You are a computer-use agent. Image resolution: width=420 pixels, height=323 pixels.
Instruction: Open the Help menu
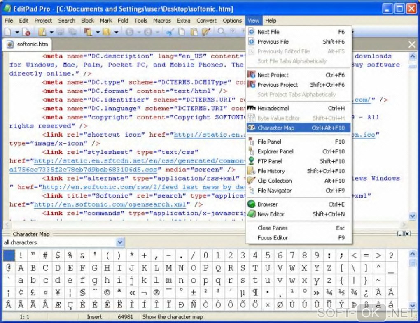pos(271,21)
